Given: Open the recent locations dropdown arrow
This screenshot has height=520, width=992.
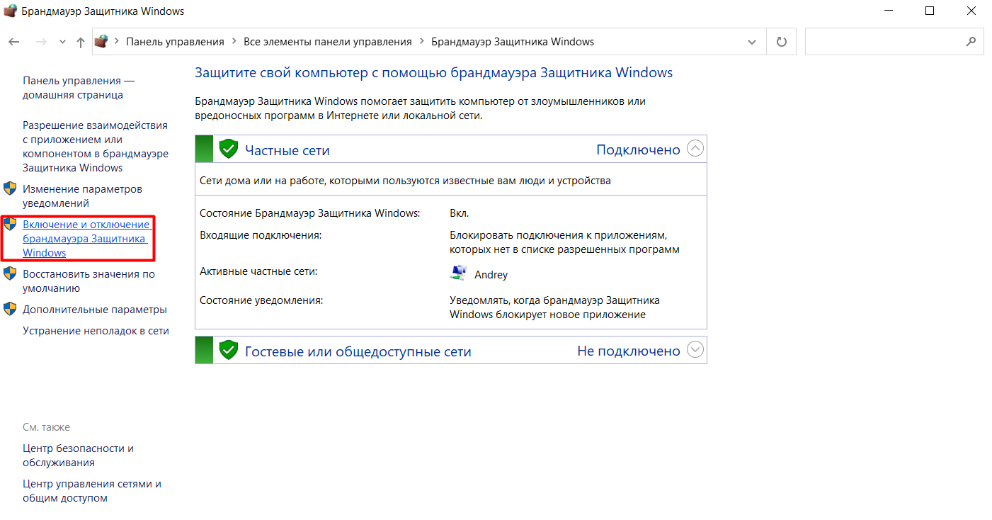Looking at the screenshot, I should (62, 43).
